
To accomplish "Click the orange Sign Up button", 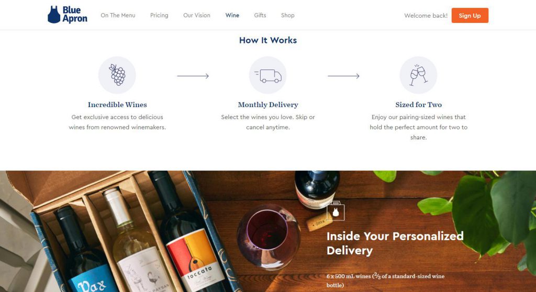I will click(470, 15).
